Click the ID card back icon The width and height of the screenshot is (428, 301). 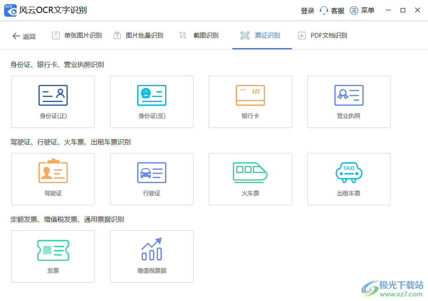tap(151, 95)
